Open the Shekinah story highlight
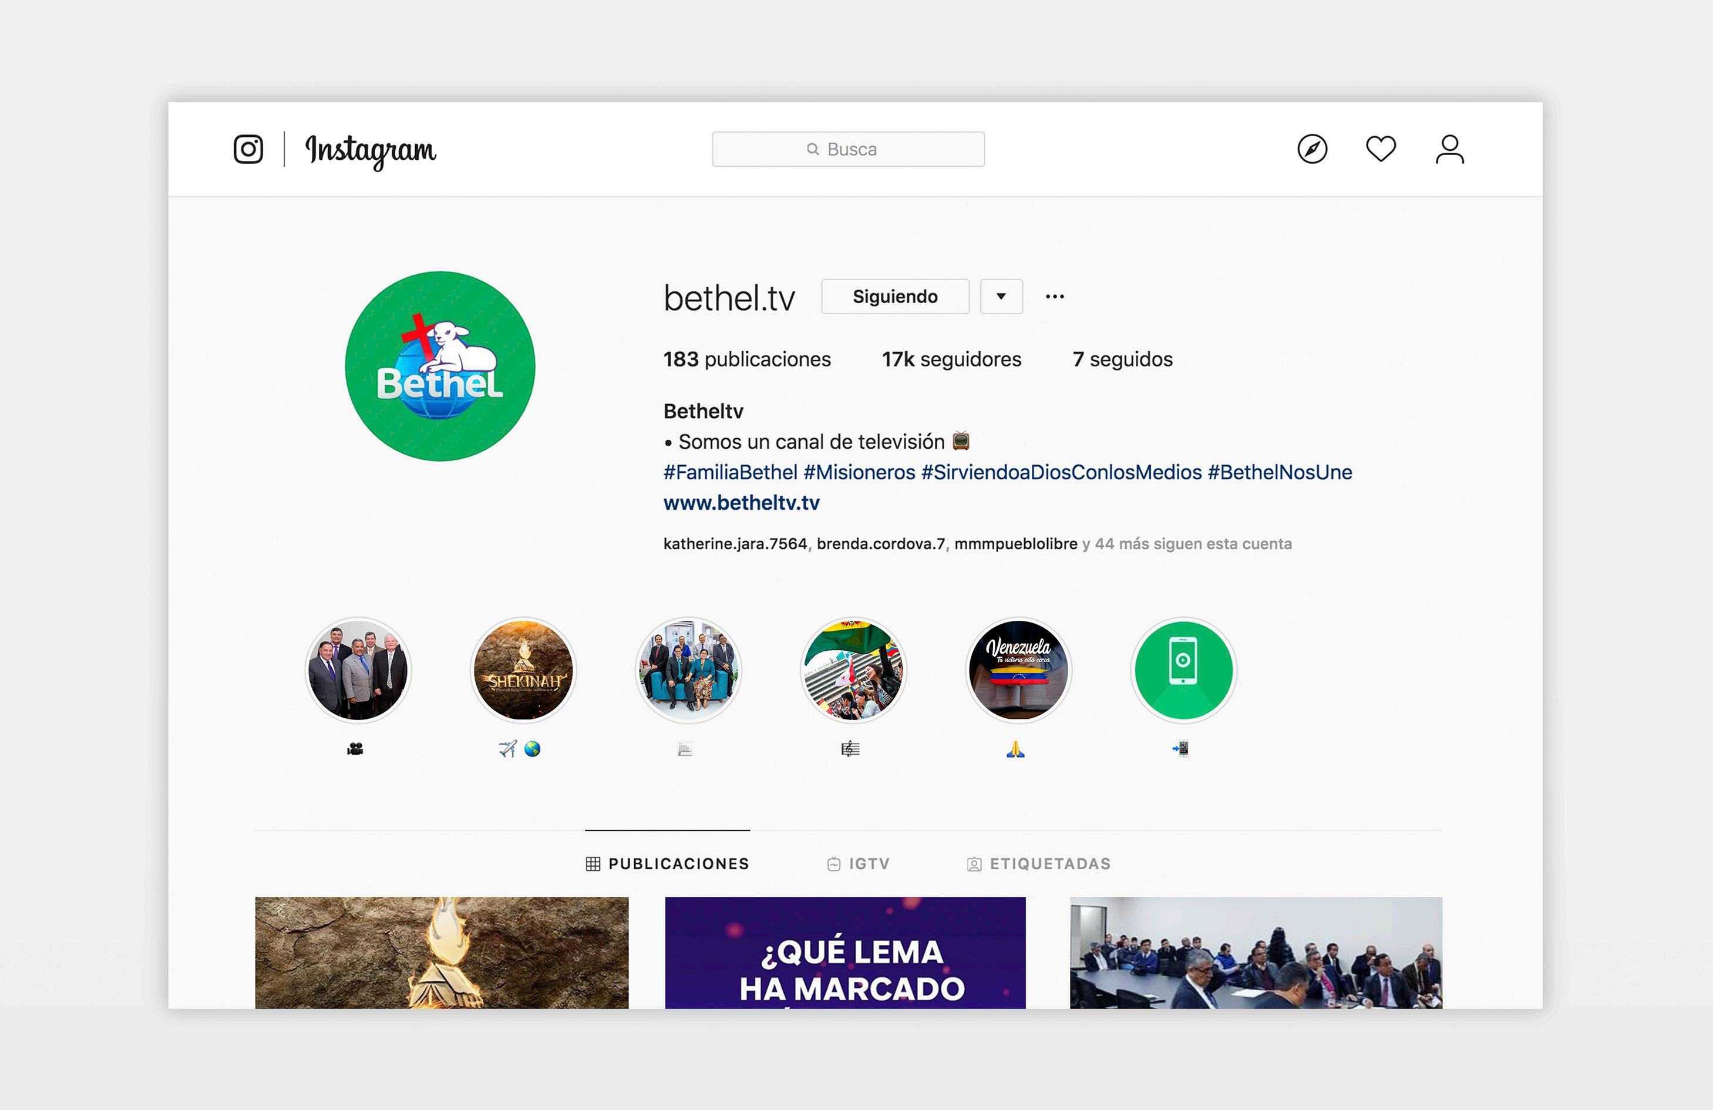Image resolution: width=1713 pixels, height=1110 pixels. tap(523, 670)
